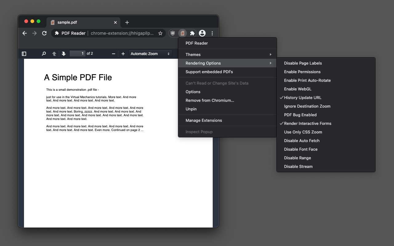This screenshot has height=246, width=394.
Task: Open the Automatic Zoom dropdown
Action: point(150,54)
